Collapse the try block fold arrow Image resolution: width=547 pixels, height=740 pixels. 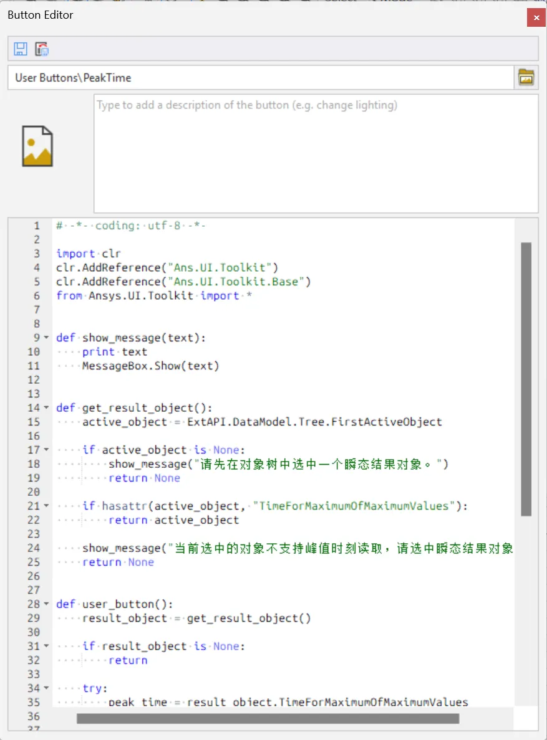pyautogui.click(x=46, y=688)
